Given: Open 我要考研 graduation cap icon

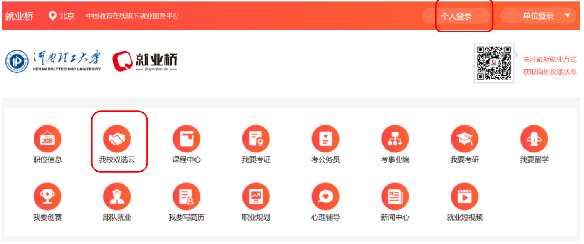Looking at the screenshot, I should (x=465, y=139).
